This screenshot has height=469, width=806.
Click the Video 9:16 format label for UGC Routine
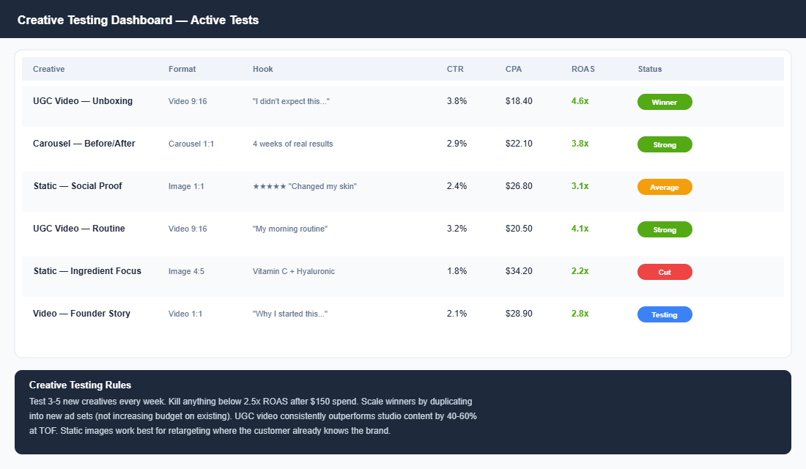point(188,229)
